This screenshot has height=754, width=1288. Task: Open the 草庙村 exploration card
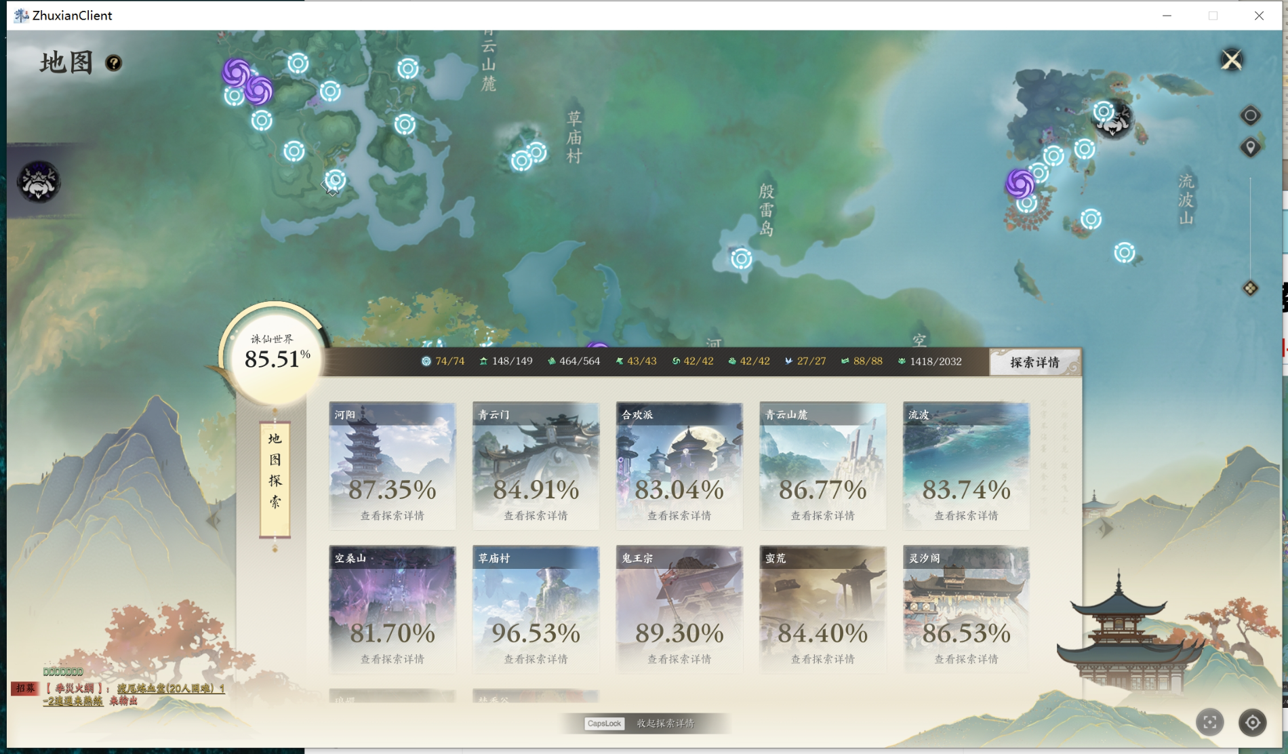pyautogui.click(x=536, y=610)
